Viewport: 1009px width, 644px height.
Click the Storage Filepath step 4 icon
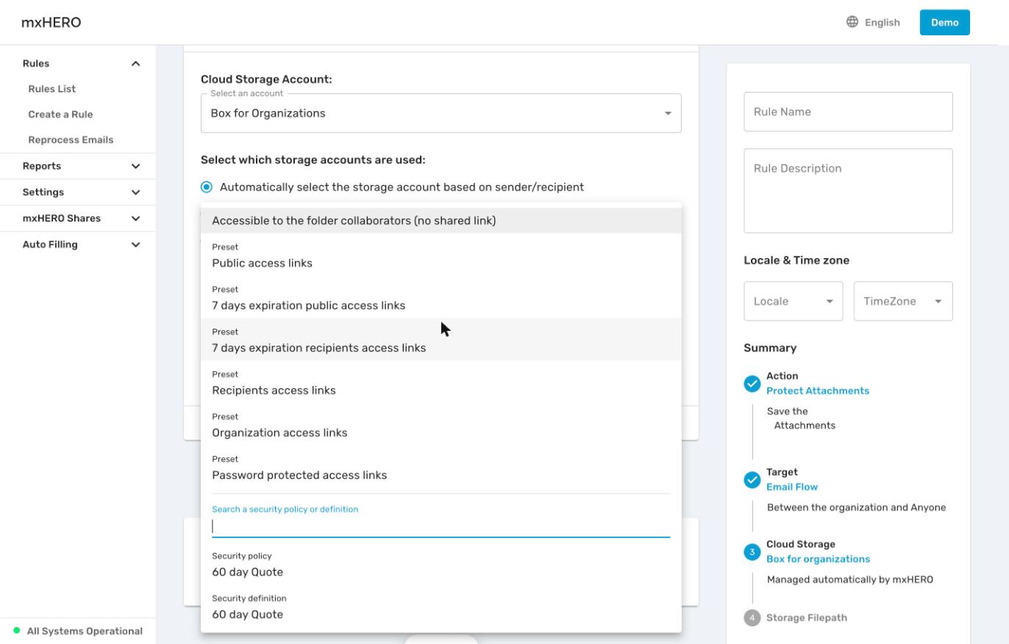point(752,618)
